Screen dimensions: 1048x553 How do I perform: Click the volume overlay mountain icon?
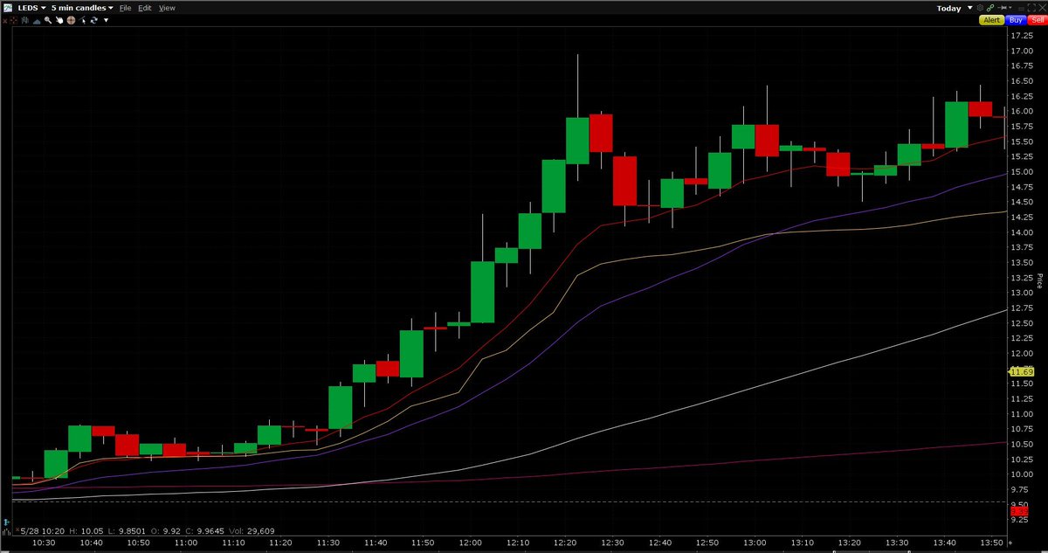pyautogui.click(x=37, y=19)
